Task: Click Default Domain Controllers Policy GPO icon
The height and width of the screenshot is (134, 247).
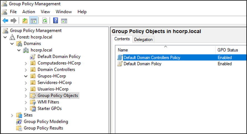Action: tap(120, 58)
